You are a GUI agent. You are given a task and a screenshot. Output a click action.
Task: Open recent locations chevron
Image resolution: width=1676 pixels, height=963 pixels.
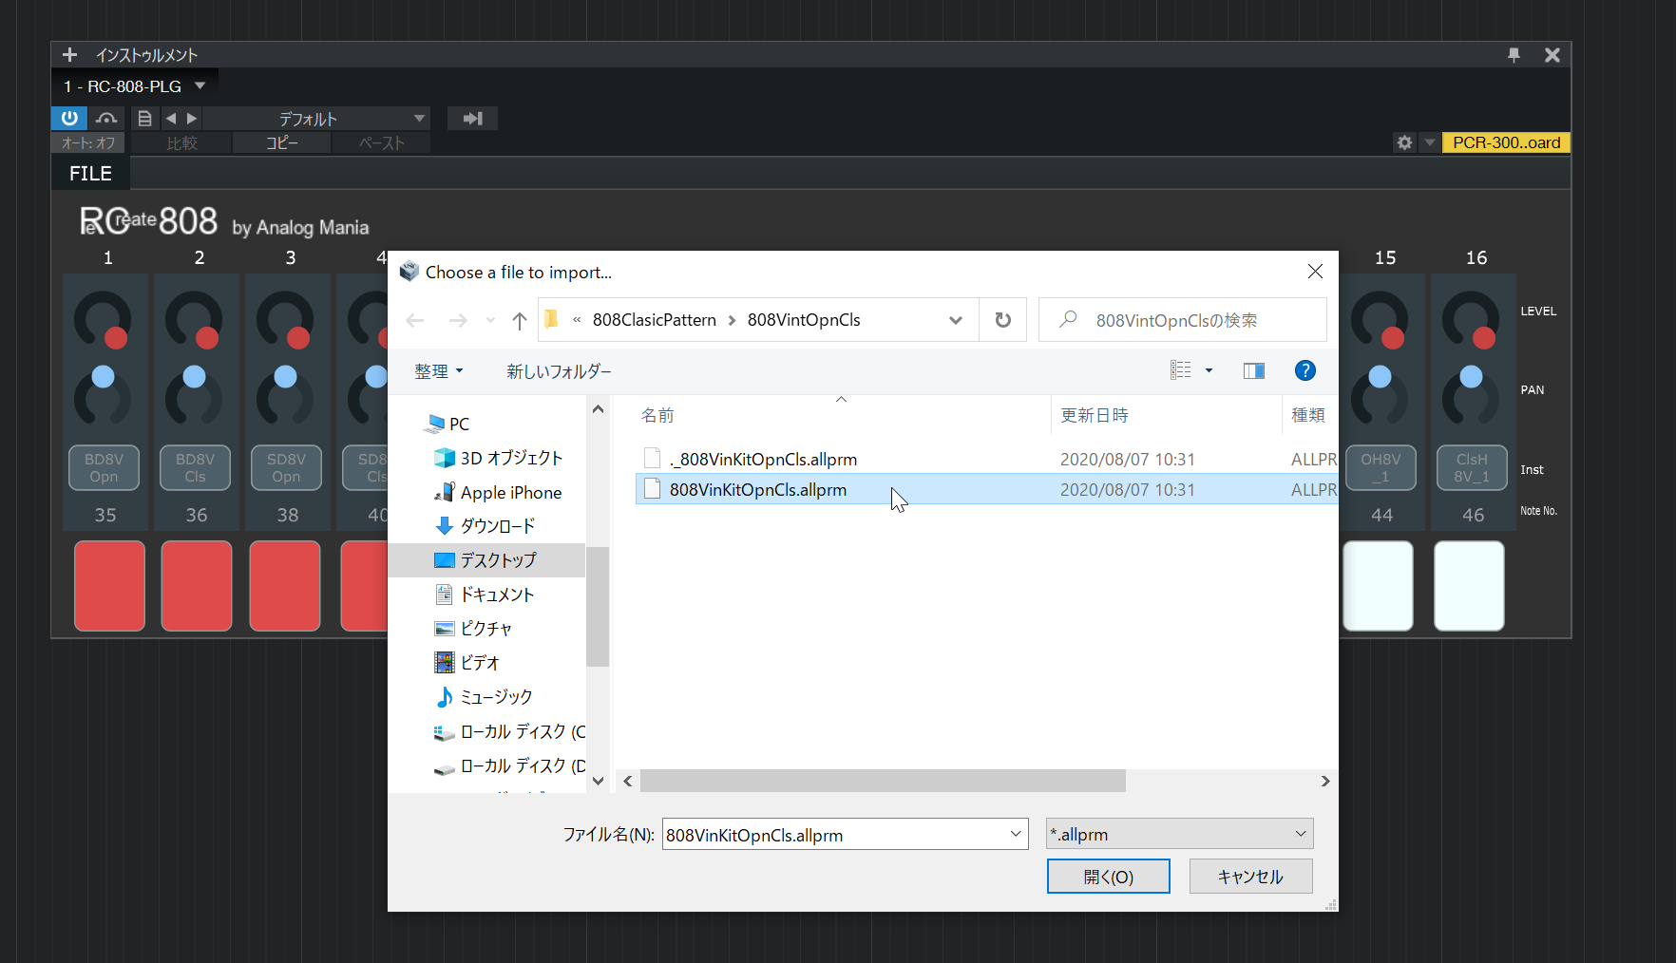(490, 320)
